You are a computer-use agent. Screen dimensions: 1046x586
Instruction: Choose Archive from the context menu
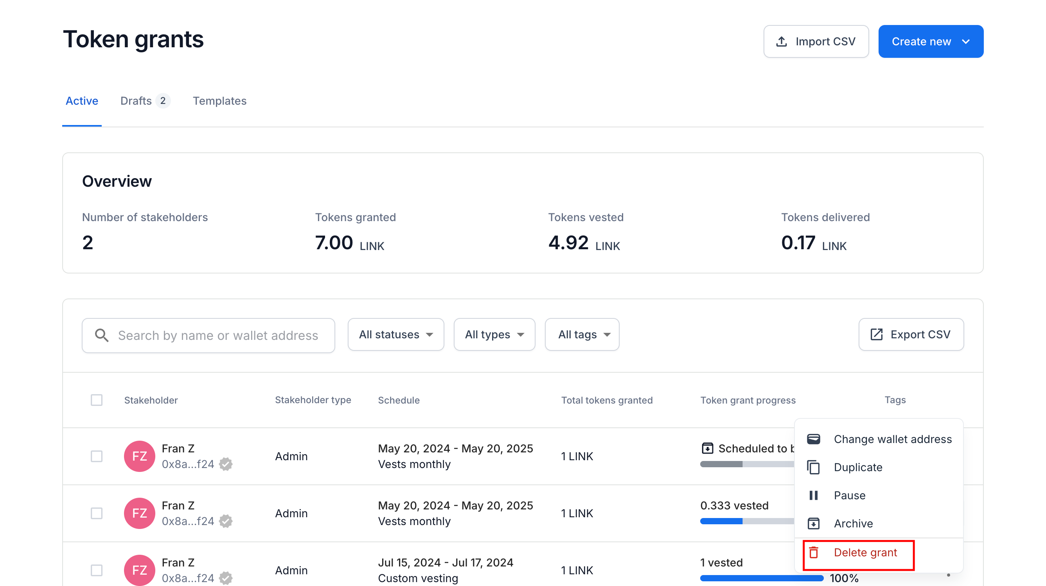tap(879, 523)
